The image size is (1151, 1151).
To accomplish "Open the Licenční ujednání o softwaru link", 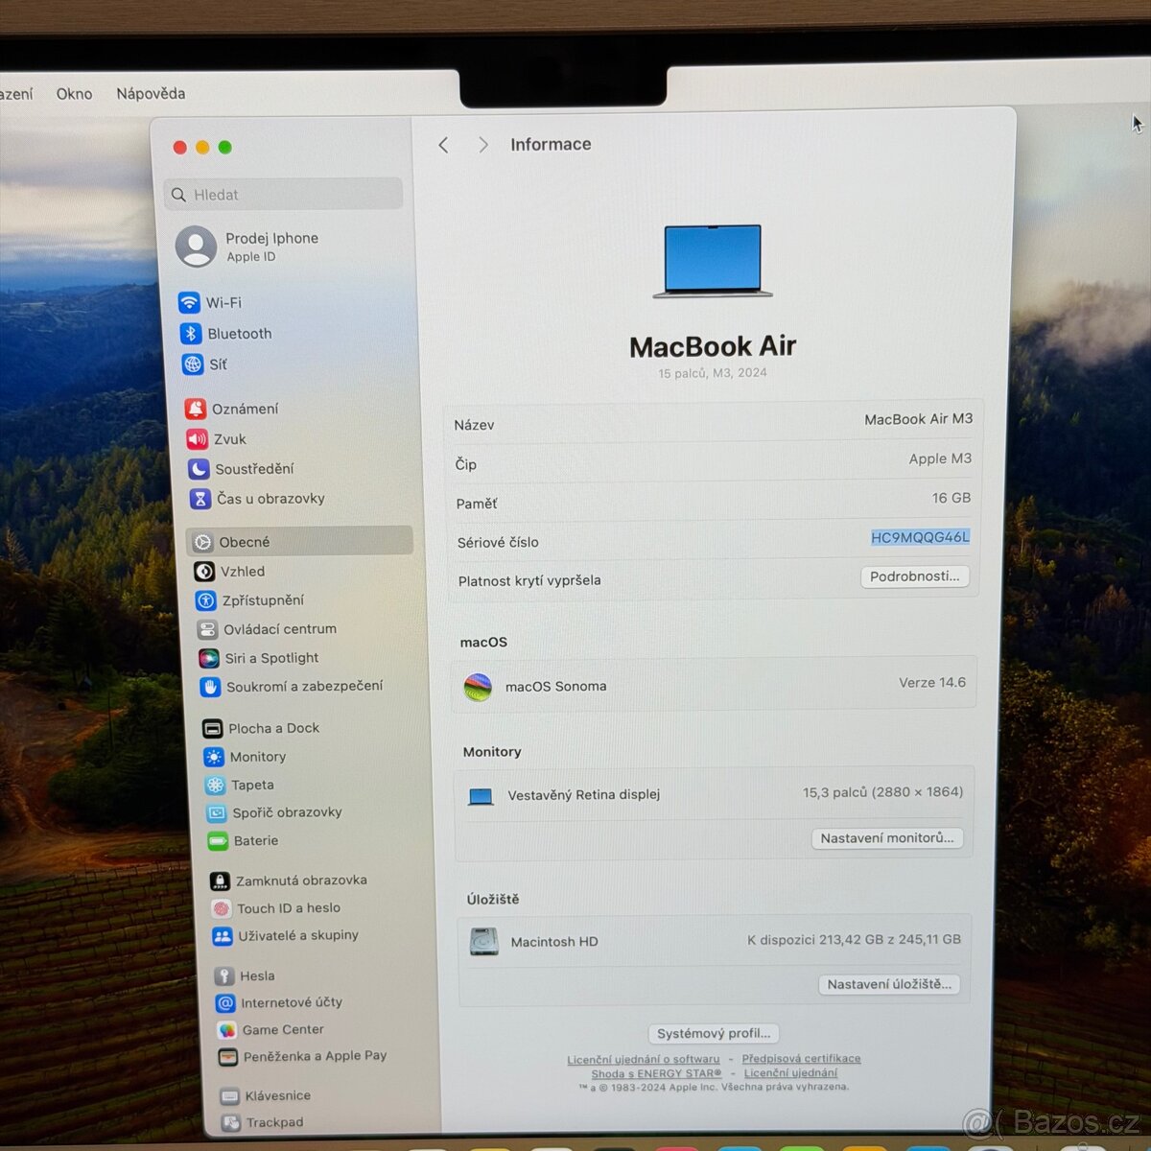I will [644, 1060].
